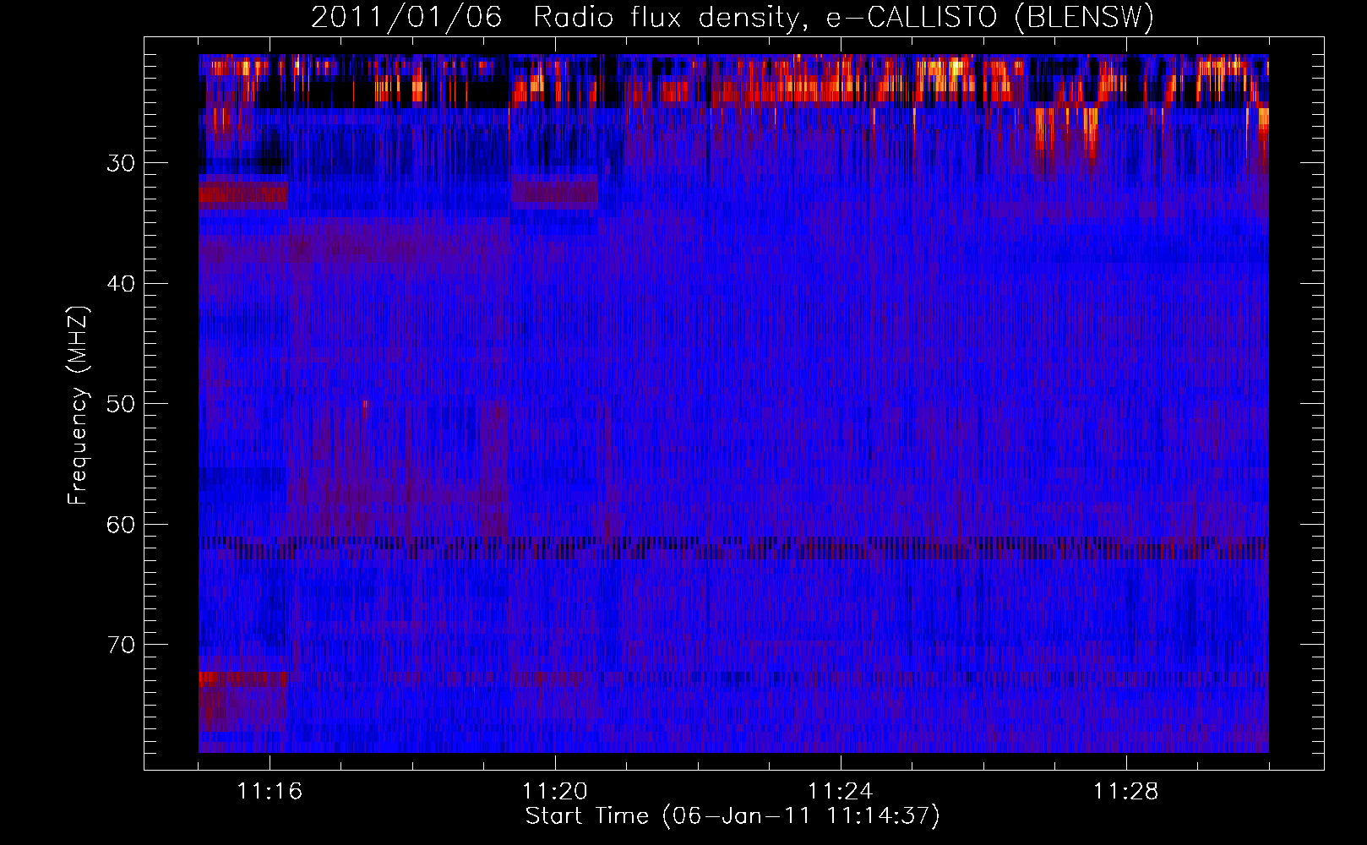Select the 11:28 time axis tick label
Image resolution: width=1367 pixels, height=845 pixels.
(1126, 792)
